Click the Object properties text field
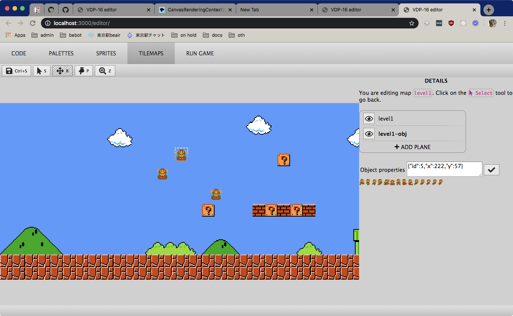This screenshot has height=316, width=513. [444, 169]
